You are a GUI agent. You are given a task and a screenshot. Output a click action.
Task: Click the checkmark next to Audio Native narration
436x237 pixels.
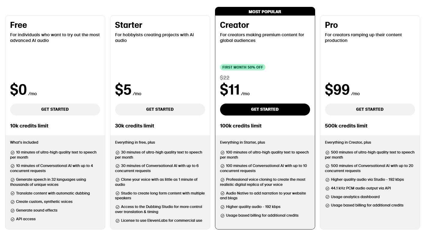(x=222, y=193)
